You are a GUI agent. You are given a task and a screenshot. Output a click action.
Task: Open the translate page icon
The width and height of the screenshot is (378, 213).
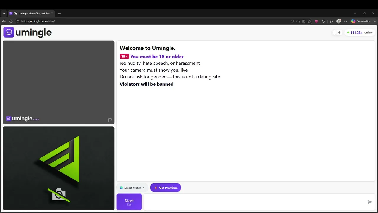click(x=298, y=21)
